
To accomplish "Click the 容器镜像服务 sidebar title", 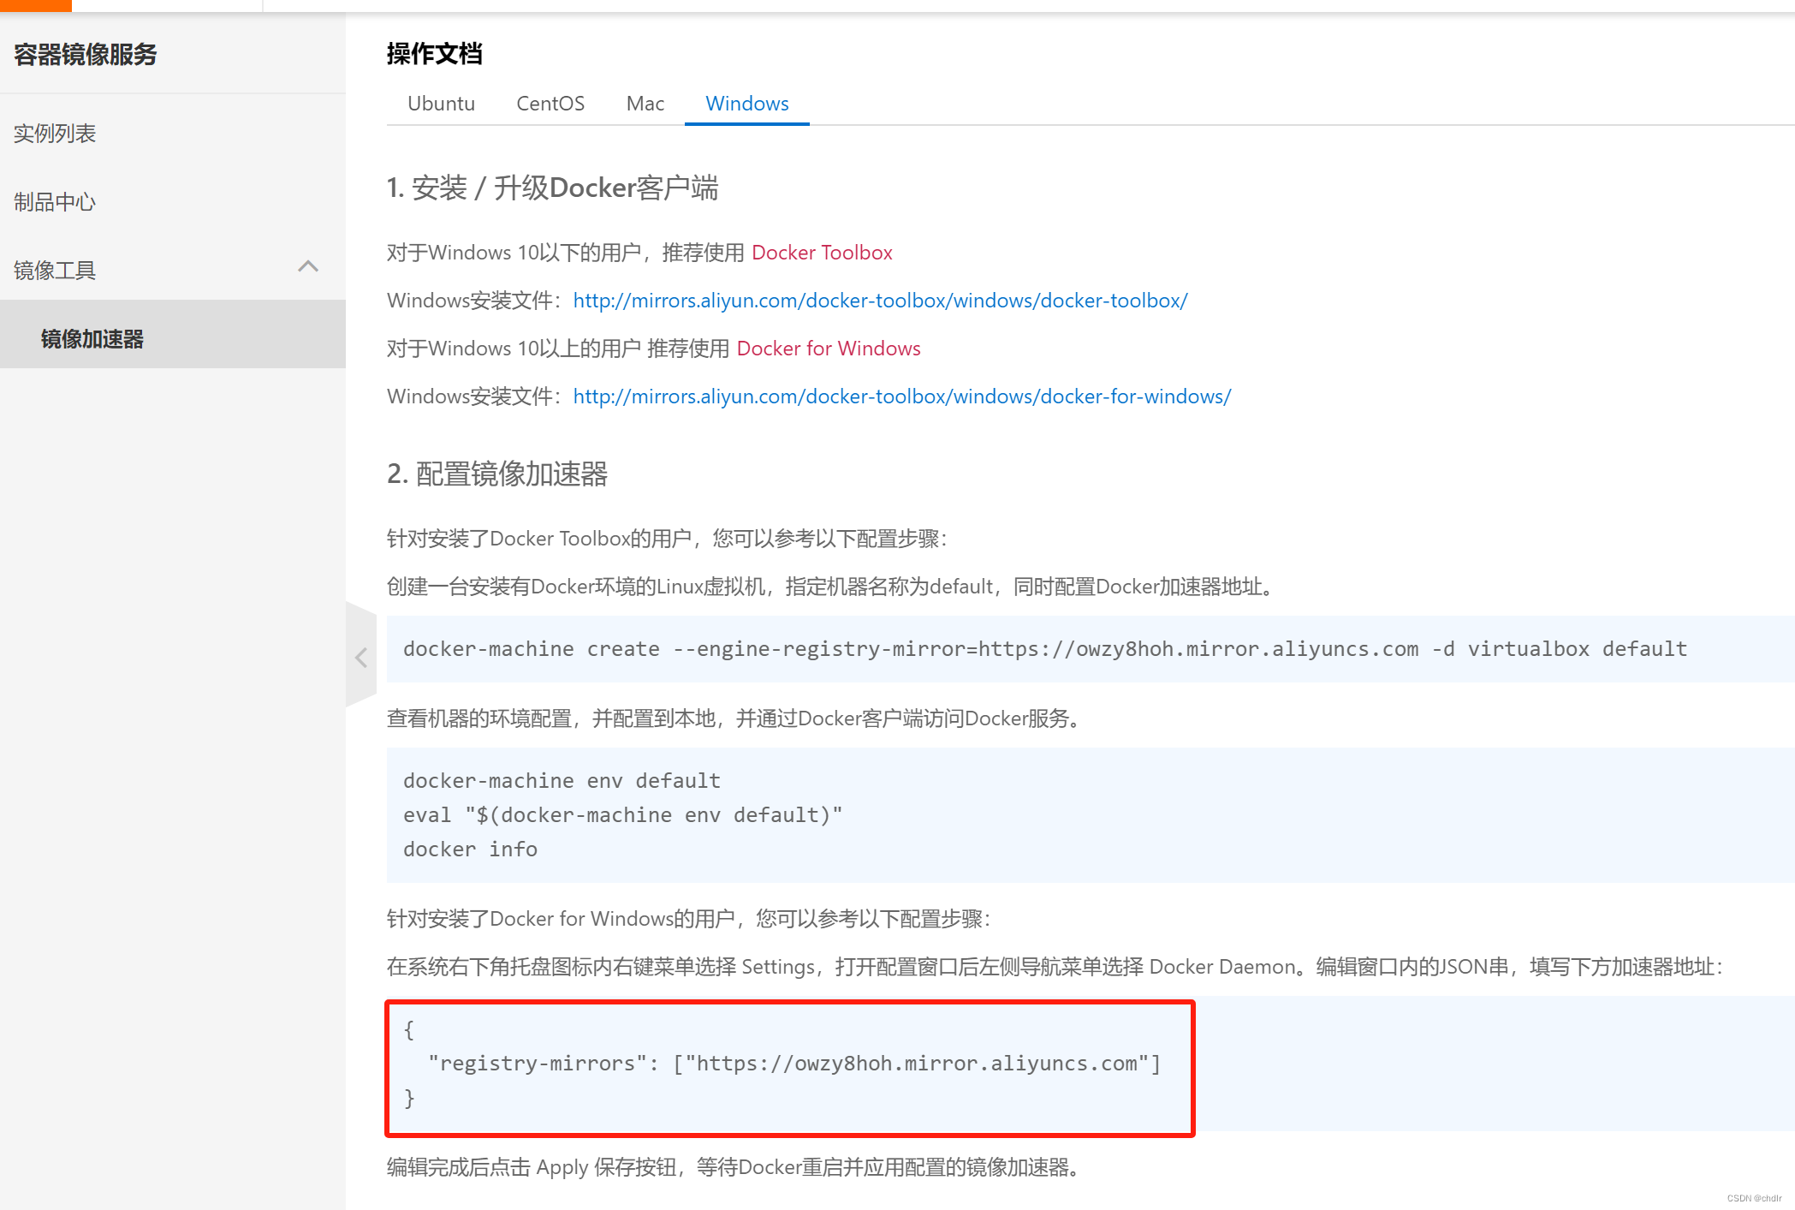I will [86, 55].
